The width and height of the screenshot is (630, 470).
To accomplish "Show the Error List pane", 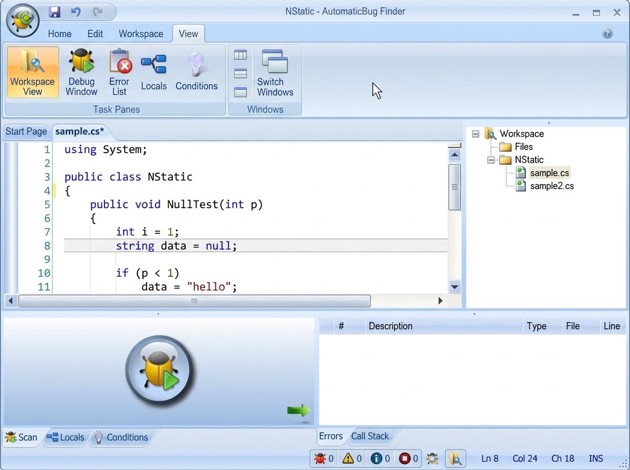I will pyautogui.click(x=119, y=72).
